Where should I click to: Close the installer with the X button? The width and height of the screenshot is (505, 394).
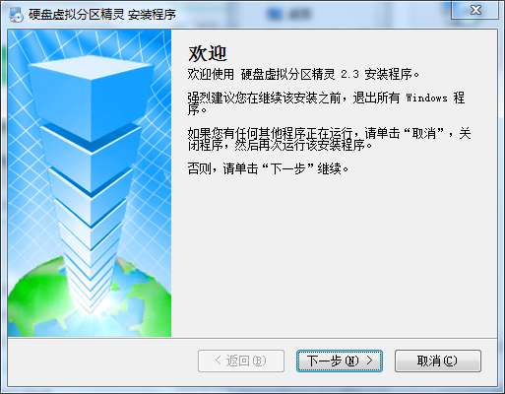click(475, 10)
